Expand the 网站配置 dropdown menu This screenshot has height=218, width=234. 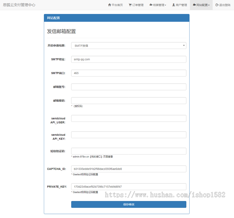tap(201, 5)
